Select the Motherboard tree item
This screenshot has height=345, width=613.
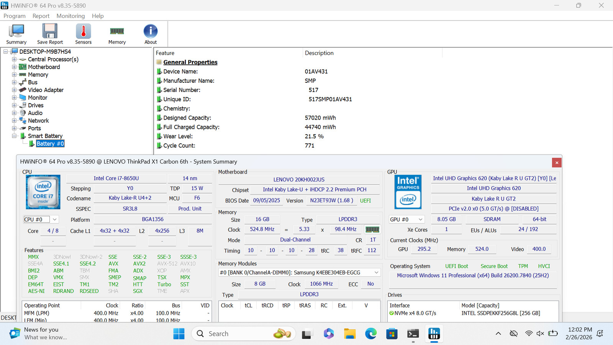[44, 67]
